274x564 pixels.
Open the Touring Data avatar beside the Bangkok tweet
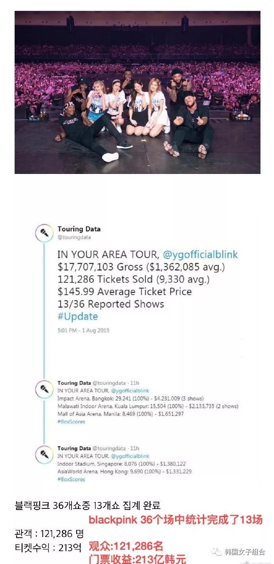(44, 389)
